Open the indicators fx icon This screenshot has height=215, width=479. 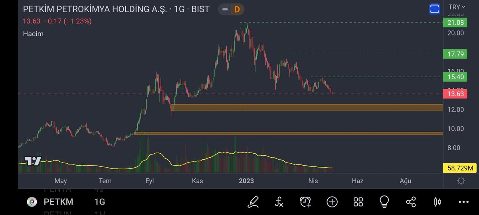click(279, 202)
